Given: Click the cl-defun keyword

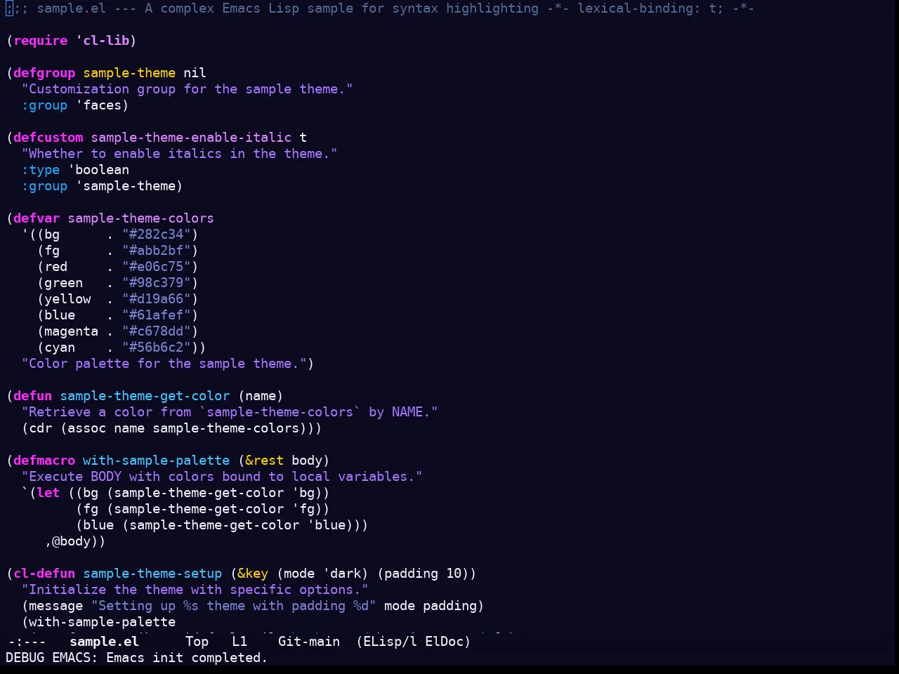Looking at the screenshot, I should (x=44, y=574).
